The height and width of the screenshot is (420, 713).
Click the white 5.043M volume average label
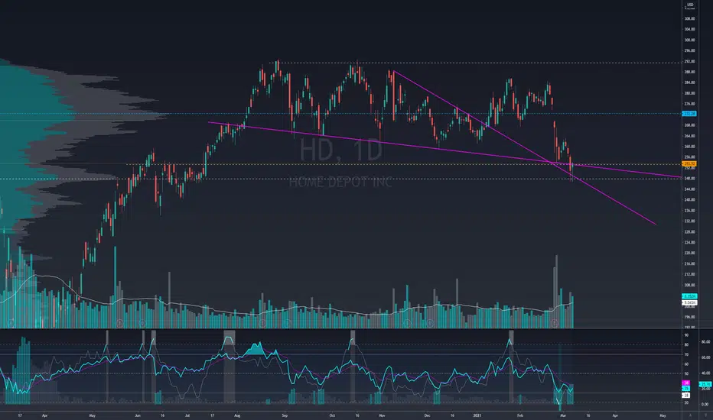coord(689,302)
